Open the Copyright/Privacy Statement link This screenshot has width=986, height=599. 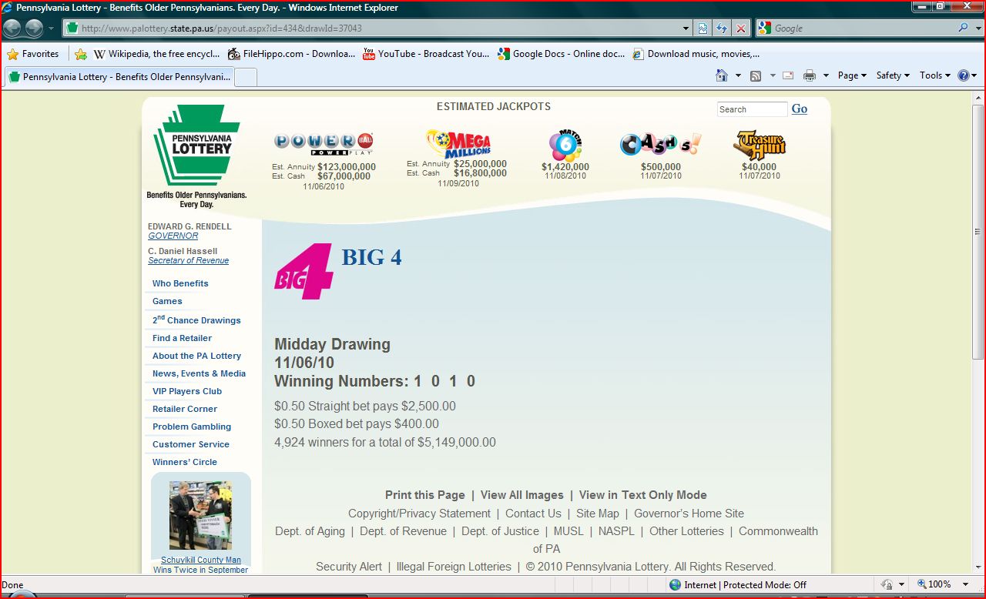419,514
